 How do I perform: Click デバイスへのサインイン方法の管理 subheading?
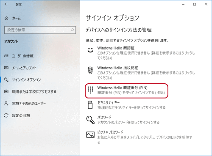pyautogui.click(x=119, y=30)
